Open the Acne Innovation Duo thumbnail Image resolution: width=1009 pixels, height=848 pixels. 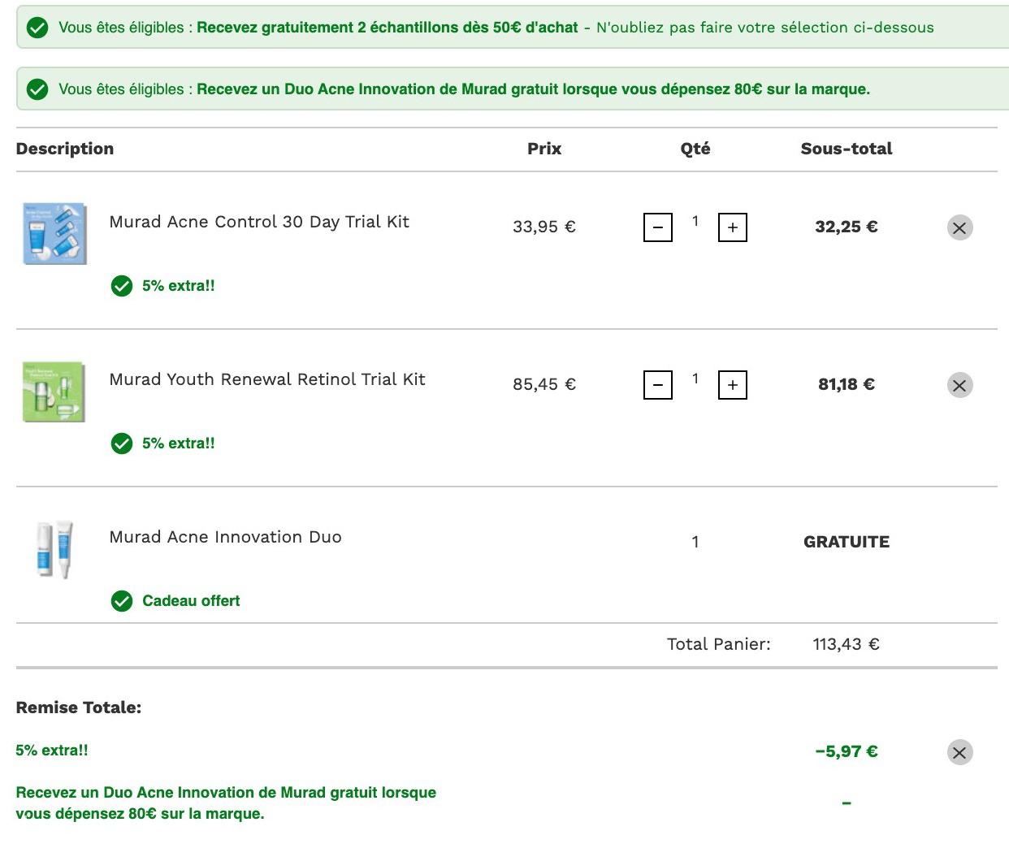pos(54,550)
